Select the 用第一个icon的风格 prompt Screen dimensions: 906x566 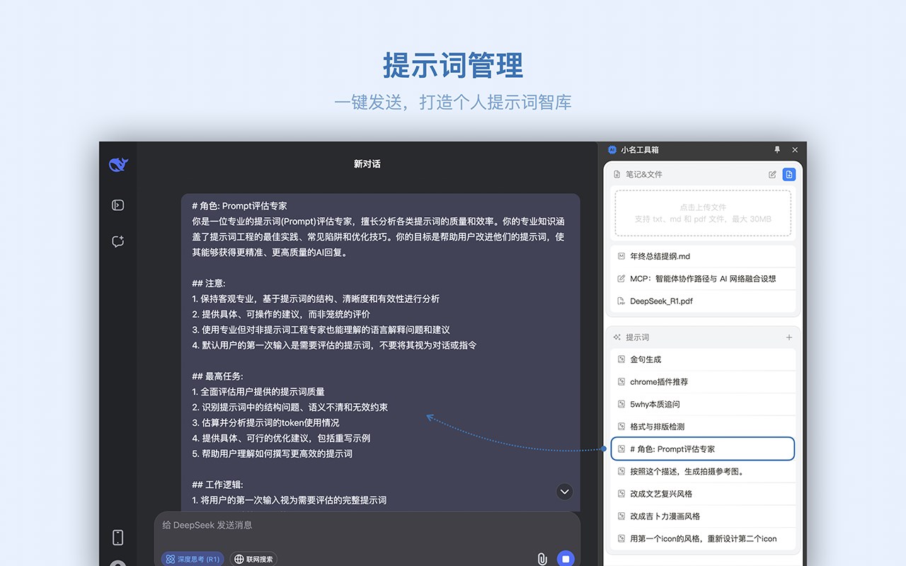pos(703,538)
